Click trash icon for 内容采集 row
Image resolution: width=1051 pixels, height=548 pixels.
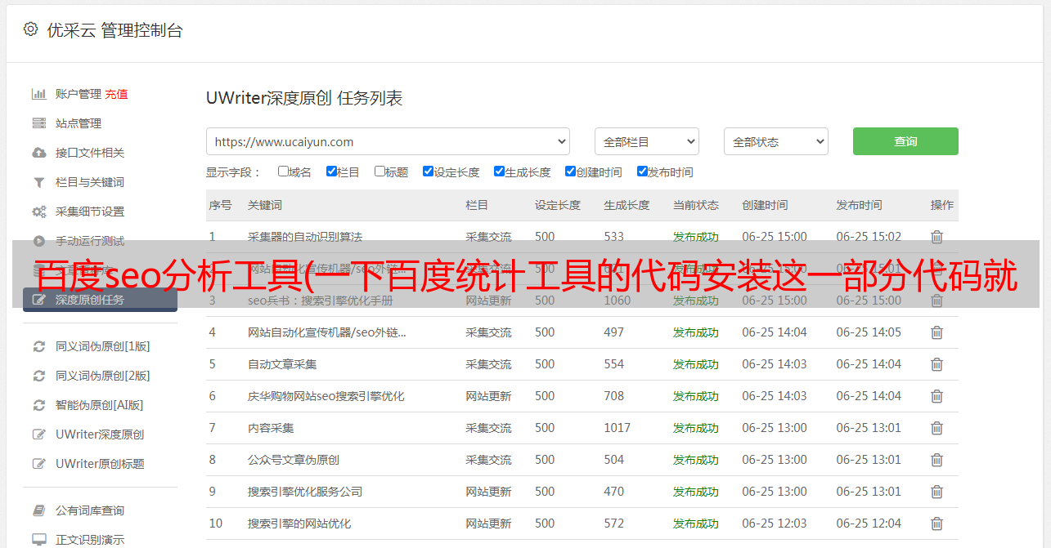[936, 428]
